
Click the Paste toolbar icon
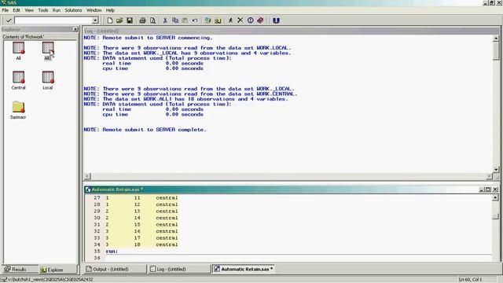point(185,20)
